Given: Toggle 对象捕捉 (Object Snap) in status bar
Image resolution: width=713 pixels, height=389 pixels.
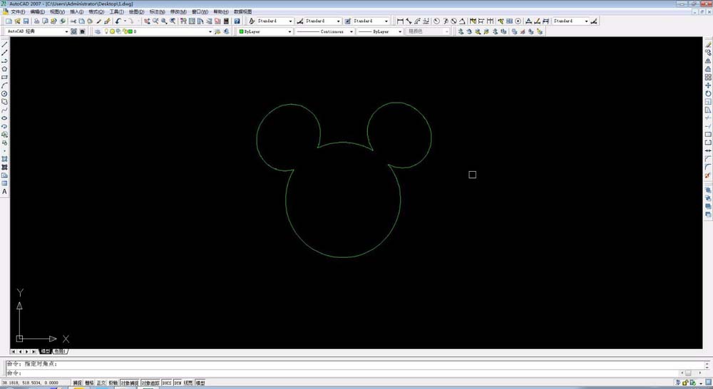Looking at the screenshot, I should [129, 383].
